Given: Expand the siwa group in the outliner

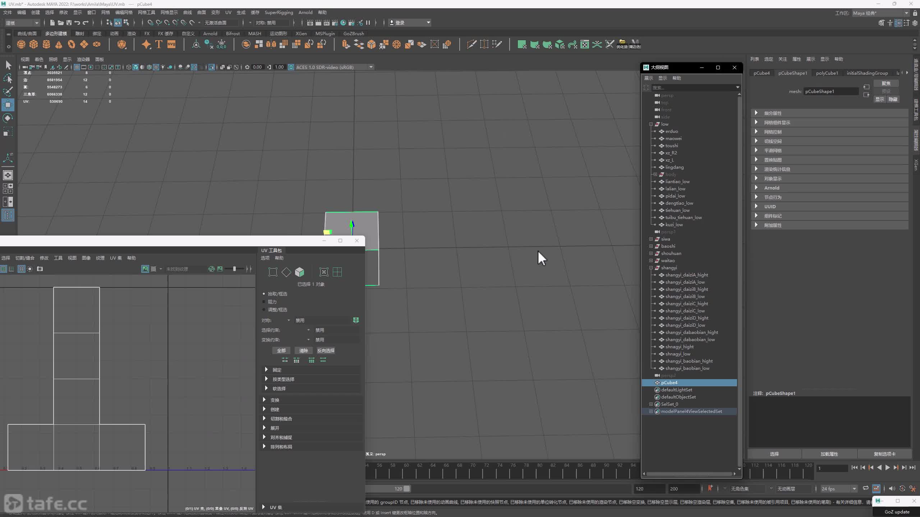Looking at the screenshot, I should click(x=651, y=239).
